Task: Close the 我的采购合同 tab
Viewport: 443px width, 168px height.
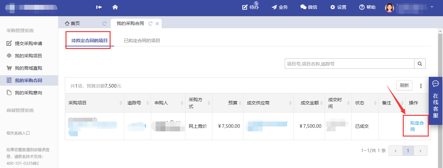Action: [x=157, y=24]
